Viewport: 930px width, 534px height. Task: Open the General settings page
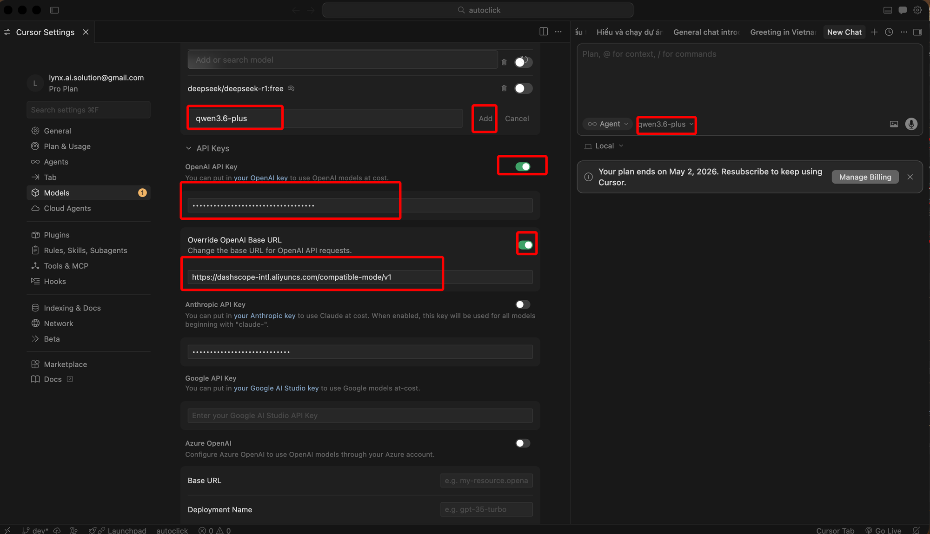88,131
